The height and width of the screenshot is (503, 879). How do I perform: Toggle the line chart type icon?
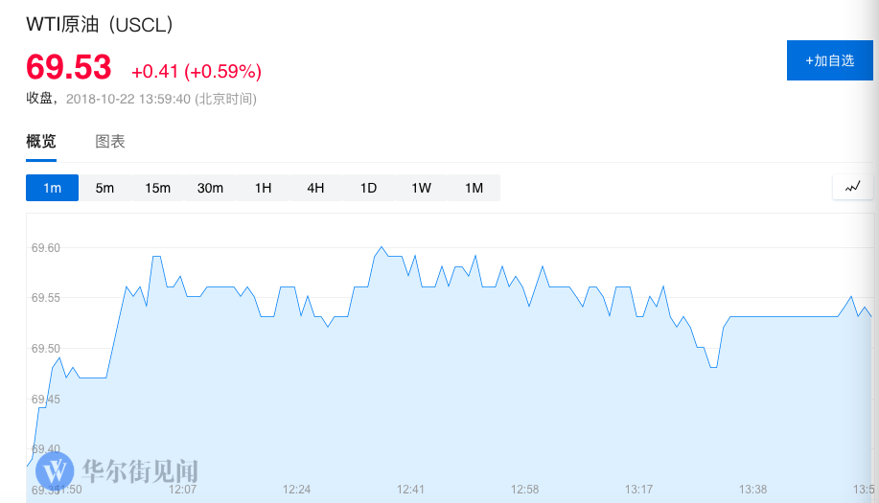[x=853, y=187]
